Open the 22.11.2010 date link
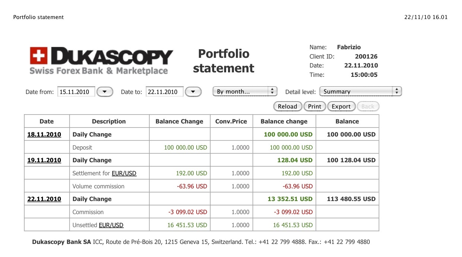This screenshot has height=257, width=462. [44, 199]
